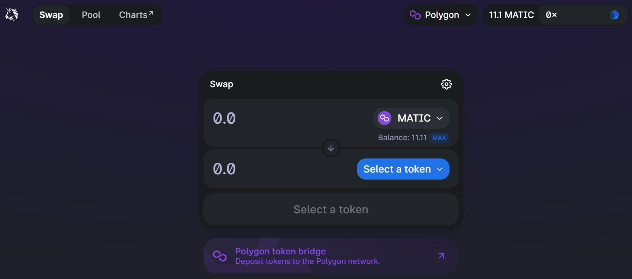Click the MATIC token logo
Screen dimensions: 632x279
[x=384, y=118]
